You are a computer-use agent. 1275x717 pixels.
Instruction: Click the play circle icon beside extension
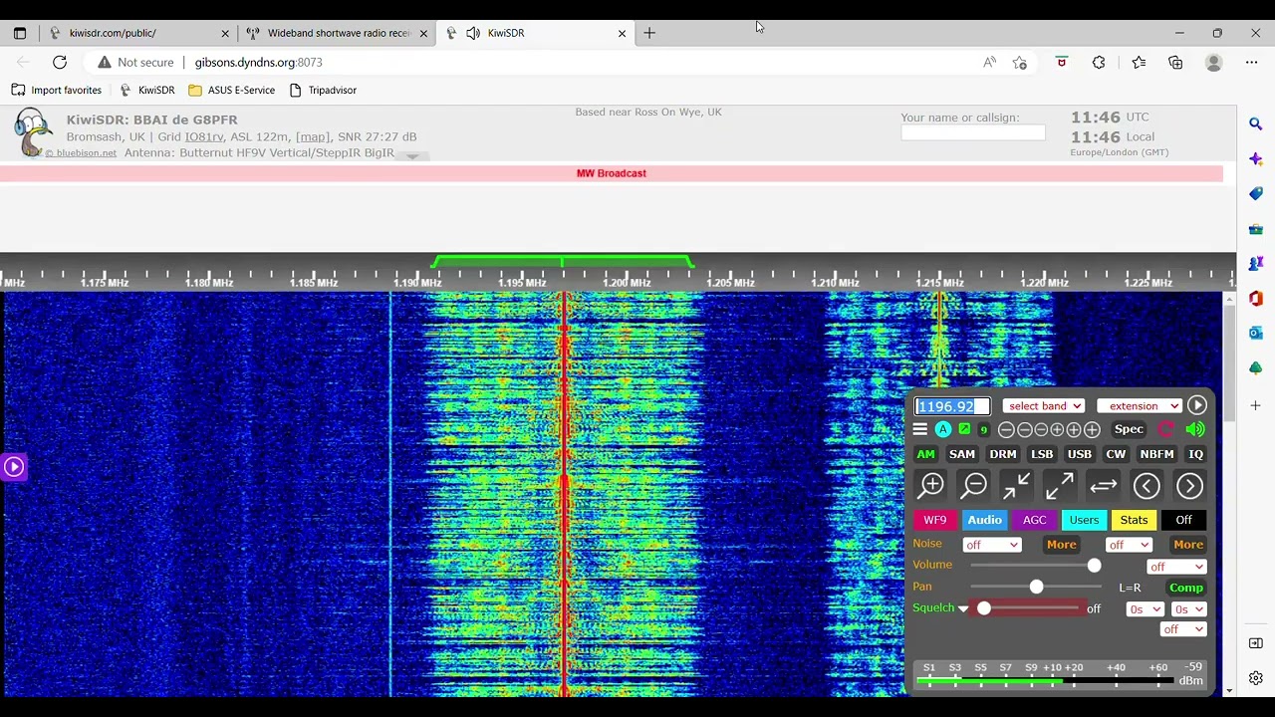tap(1197, 405)
